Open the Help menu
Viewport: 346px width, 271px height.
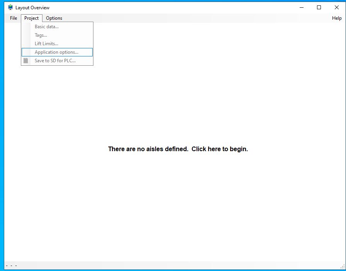pos(336,18)
